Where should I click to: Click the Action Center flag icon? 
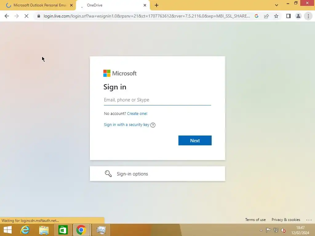coord(268,230)
